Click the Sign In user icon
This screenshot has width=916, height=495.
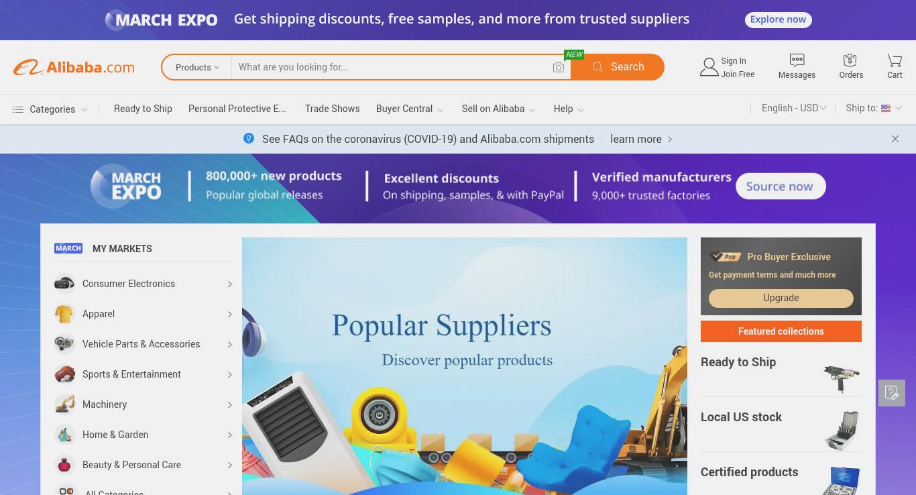pyautogui.click(x=709, y=67)
